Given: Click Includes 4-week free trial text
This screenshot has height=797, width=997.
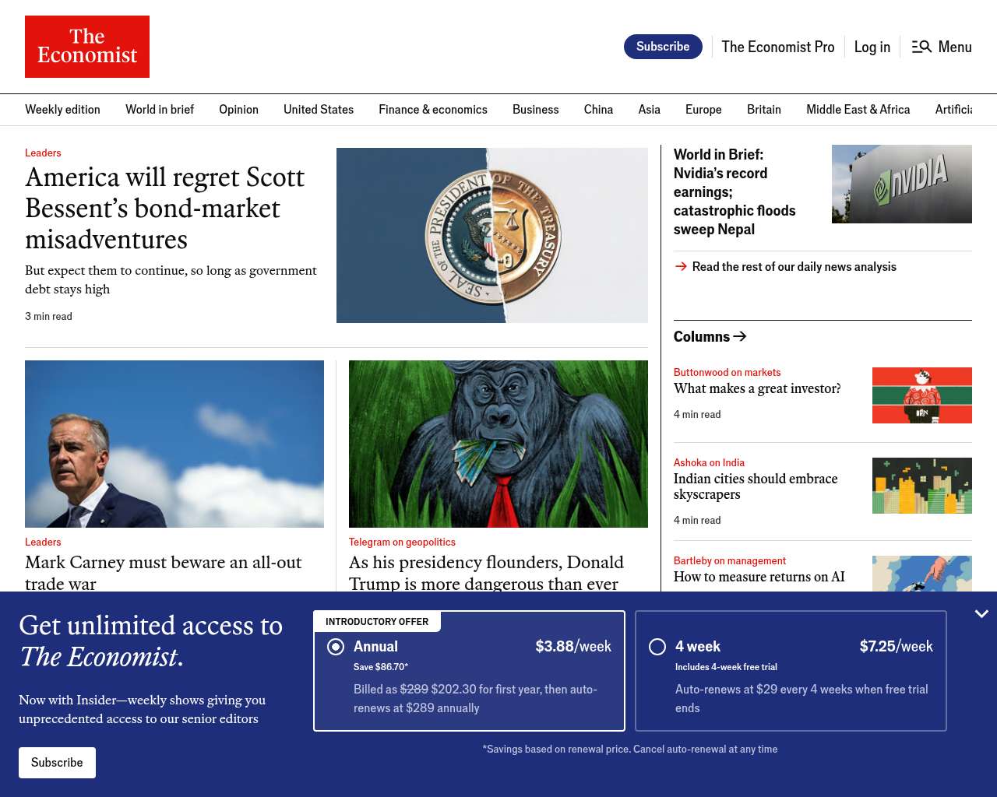Looking at the screenshot, I should click(726, 667).
